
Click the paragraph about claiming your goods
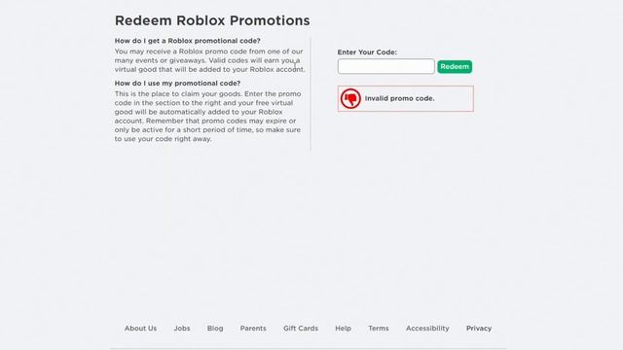[x=207, y=117]
